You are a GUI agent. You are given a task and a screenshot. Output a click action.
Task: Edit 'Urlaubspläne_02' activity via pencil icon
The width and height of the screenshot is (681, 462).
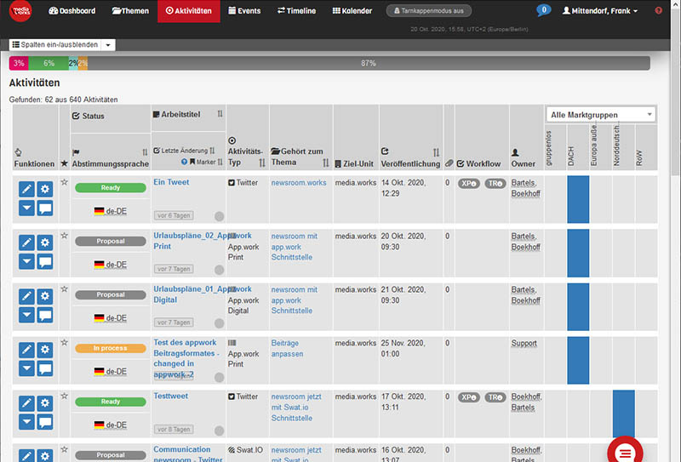point(26,242)
